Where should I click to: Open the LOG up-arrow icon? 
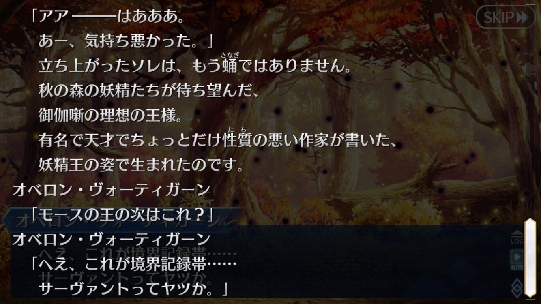pos(517,237)
